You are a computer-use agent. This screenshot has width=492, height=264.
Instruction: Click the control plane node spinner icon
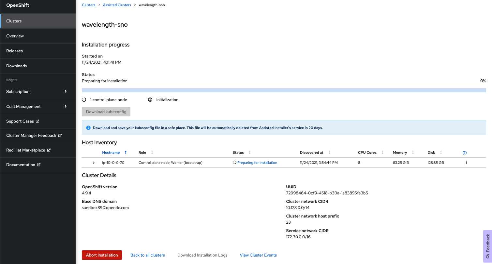84,100
